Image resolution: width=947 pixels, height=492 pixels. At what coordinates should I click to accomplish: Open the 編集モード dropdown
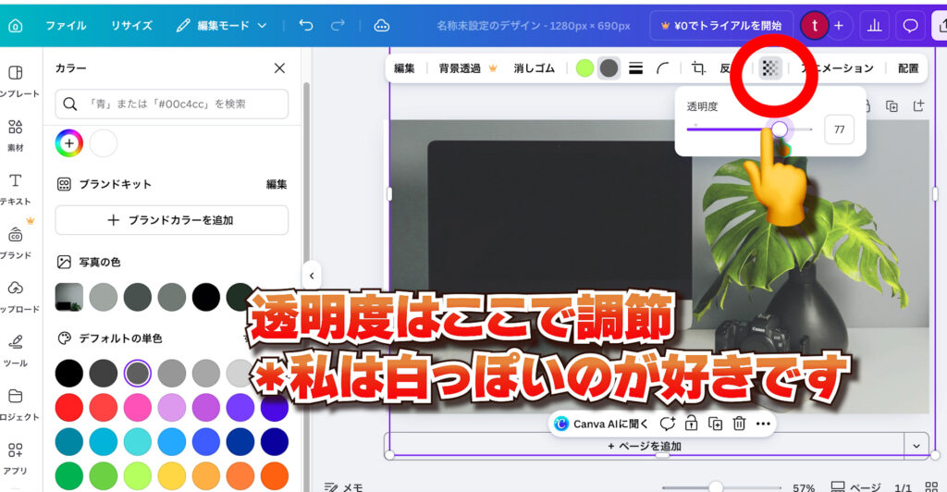point(222,25)
